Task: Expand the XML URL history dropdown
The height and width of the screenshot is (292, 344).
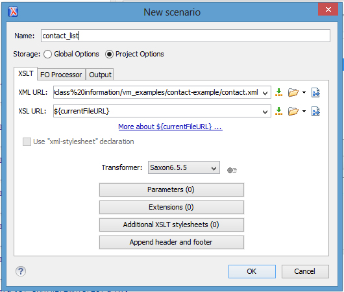Action: [265, 93]
